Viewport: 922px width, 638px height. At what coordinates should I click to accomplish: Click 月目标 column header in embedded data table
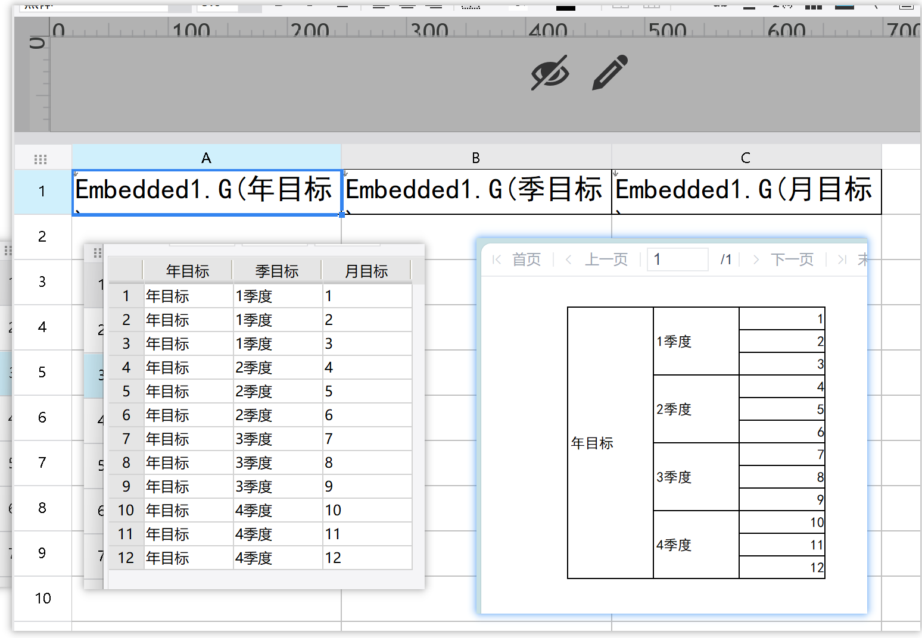click(x=366, y=271)
